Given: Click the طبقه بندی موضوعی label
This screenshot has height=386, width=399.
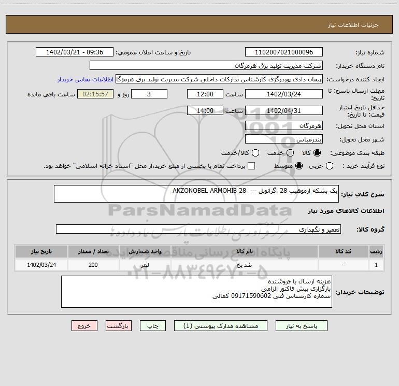Looking at the screenshot, I should 357,153.
